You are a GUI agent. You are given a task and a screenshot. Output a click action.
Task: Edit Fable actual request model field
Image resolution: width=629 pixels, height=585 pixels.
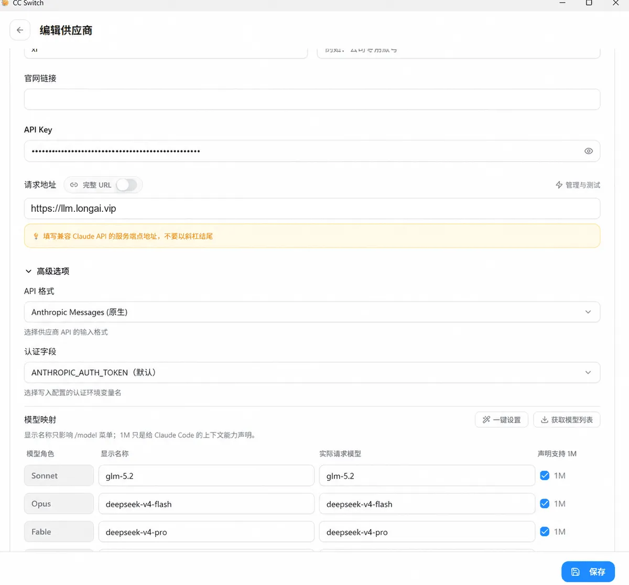[427, 532]
